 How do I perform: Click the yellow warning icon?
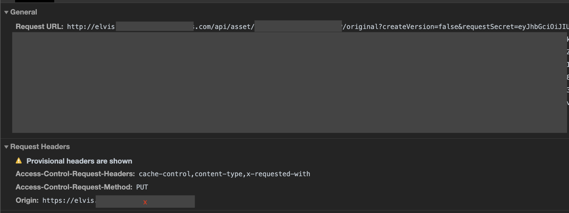click(x=19, y=161)
